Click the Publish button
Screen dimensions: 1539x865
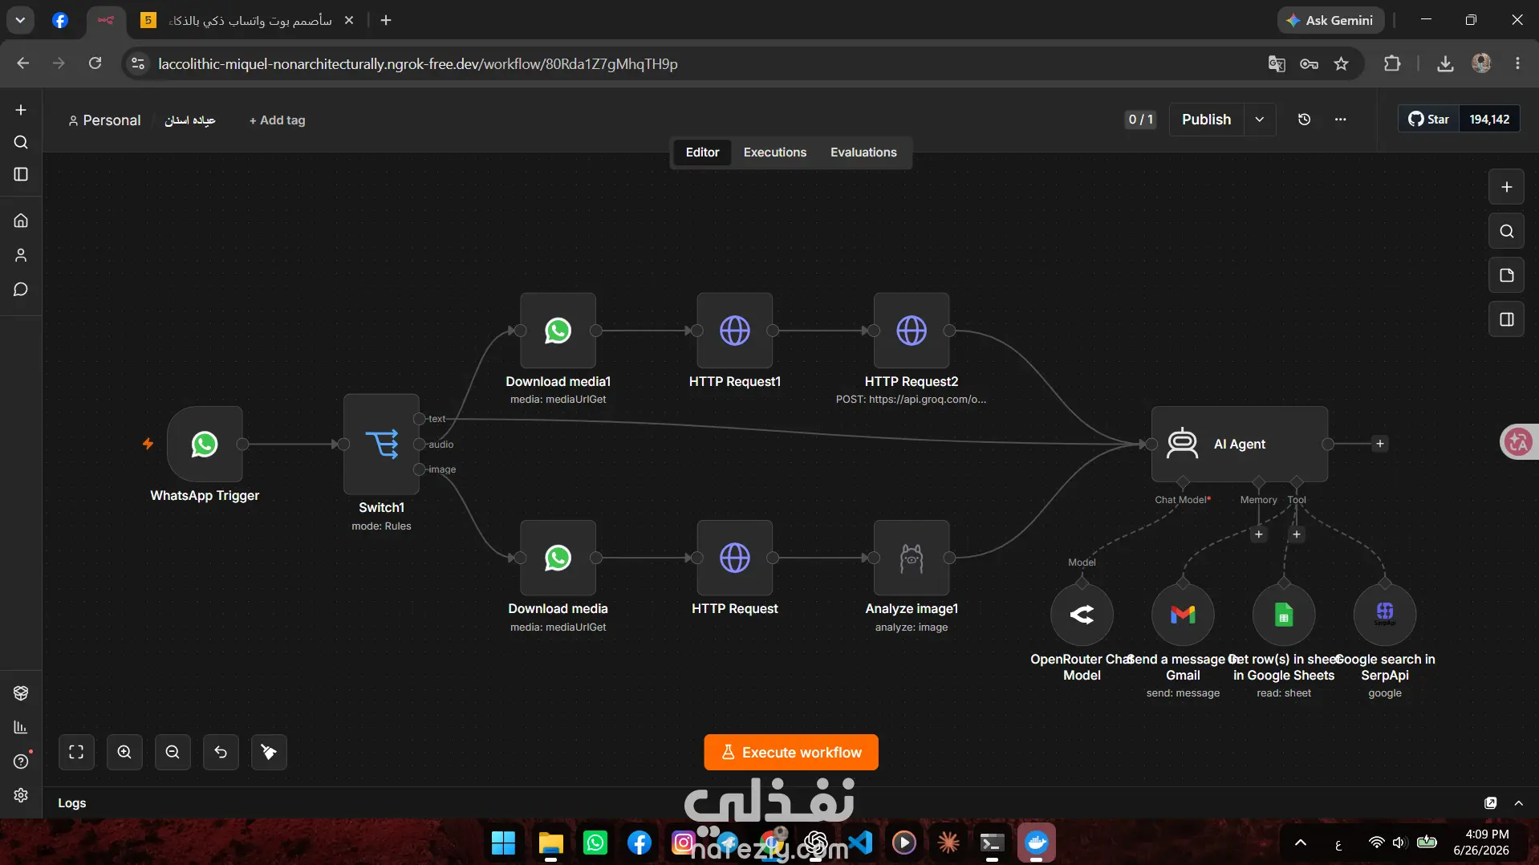(1206, 120)
